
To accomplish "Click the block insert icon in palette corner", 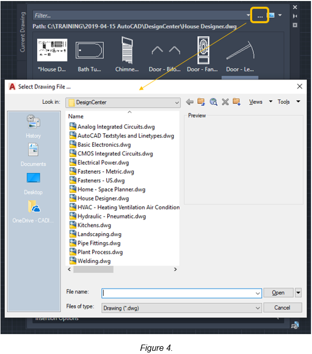I will coord(295,325).
